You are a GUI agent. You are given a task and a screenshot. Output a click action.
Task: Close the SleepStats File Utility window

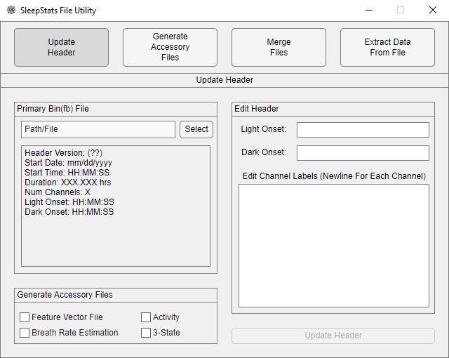coord(433,11)
